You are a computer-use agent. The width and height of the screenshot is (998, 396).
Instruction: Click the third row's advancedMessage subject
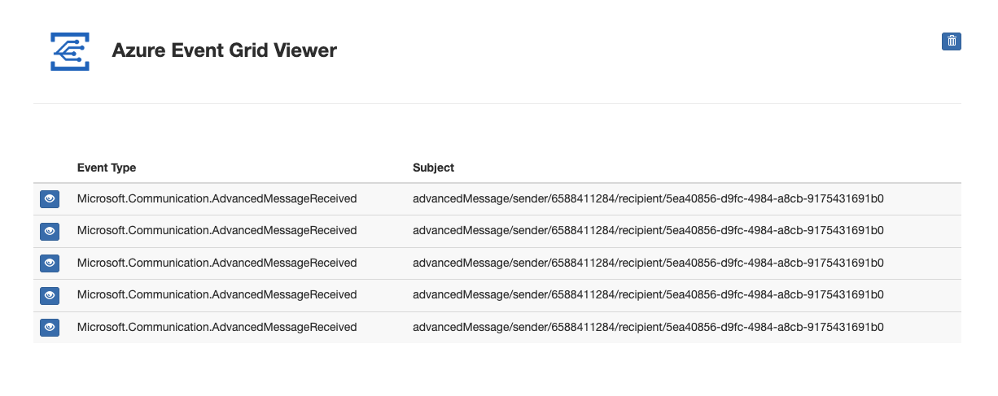pos(648,263)
